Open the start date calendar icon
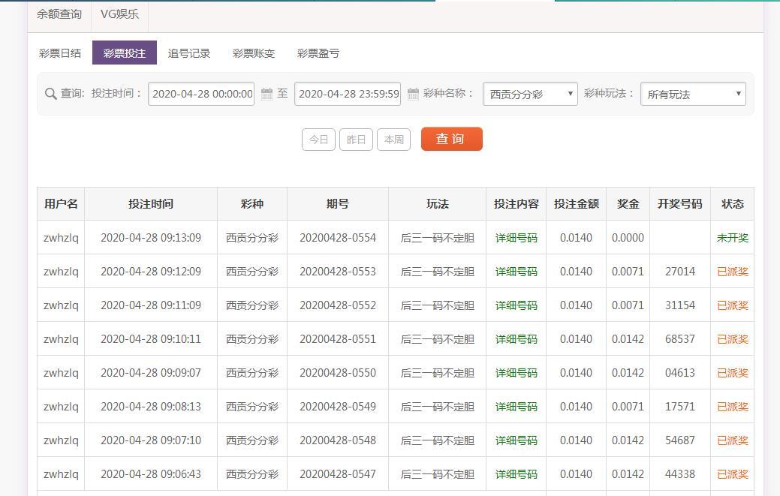The width and height of the screenshot is (780, 496). click(267, 94)
